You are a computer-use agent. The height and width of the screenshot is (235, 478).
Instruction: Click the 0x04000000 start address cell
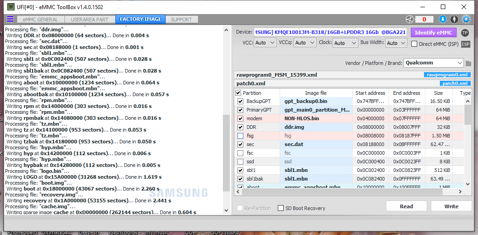point(370,118)
